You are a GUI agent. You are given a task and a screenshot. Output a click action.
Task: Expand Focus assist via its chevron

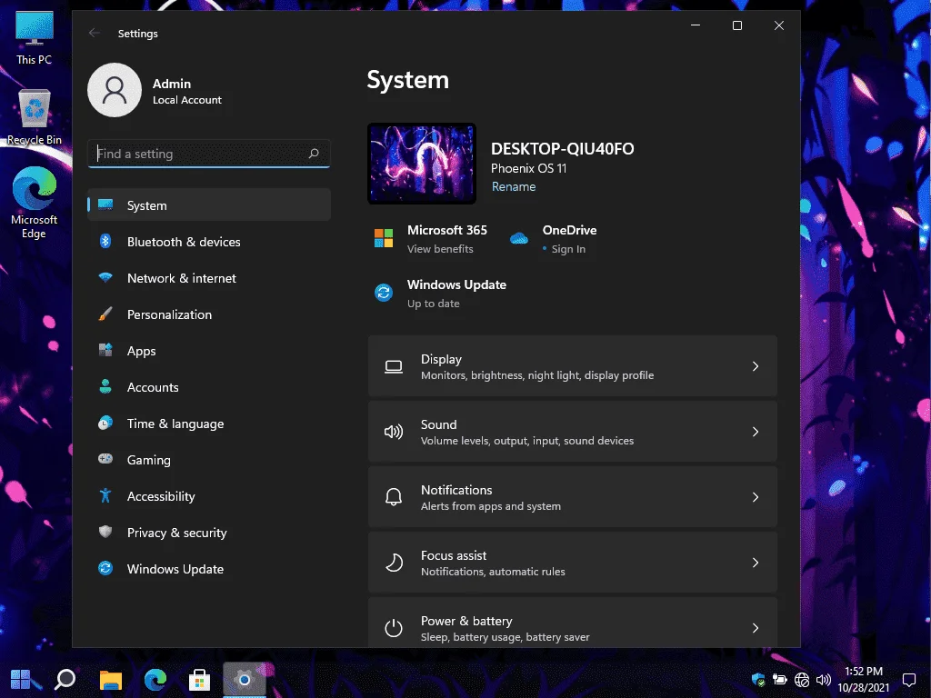tap(756, 562)
